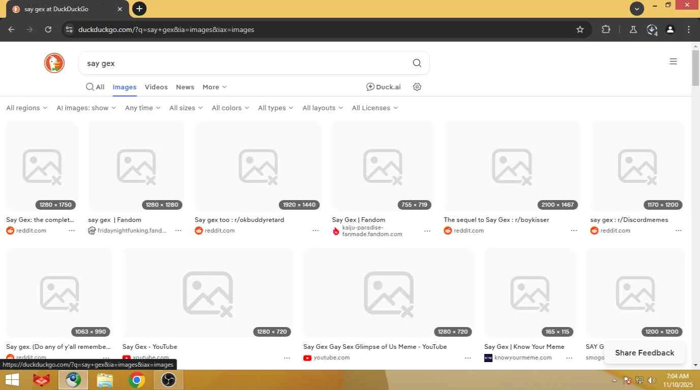Open Chrome Labs flask icon
This screenshot has height=390, width=700.
tap(633, 29)
